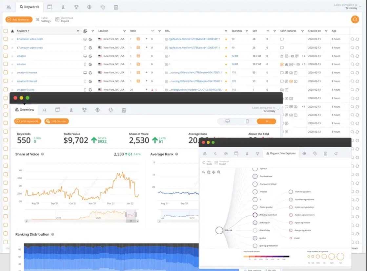The height and width of the screenshot is (271, 367).
Task: Click the zoom-in magnifier in Site Explorer
Action: [218, 172]
